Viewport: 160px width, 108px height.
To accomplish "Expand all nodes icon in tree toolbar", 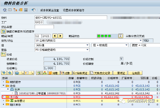I will 4,73.
